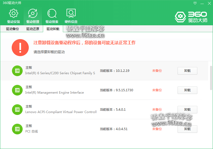Select the 驱动卸载 tab
This screenshot has width=213, height=149.
pos(53,29)
